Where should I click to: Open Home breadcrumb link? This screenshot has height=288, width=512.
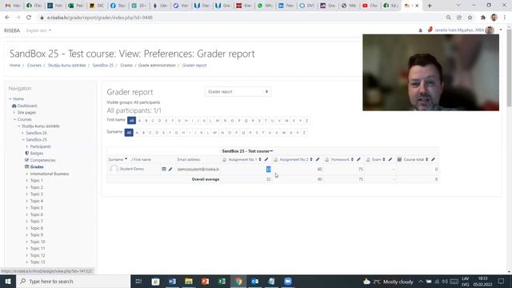pos(14,66)
